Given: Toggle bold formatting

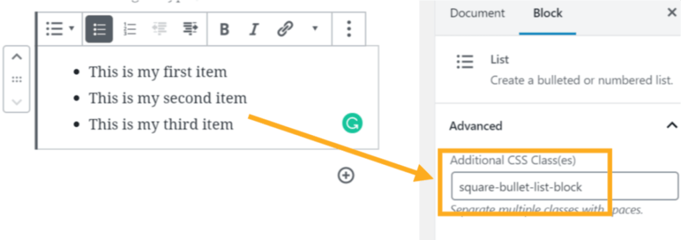Looking at the screenshot, I should pos(224,29).
